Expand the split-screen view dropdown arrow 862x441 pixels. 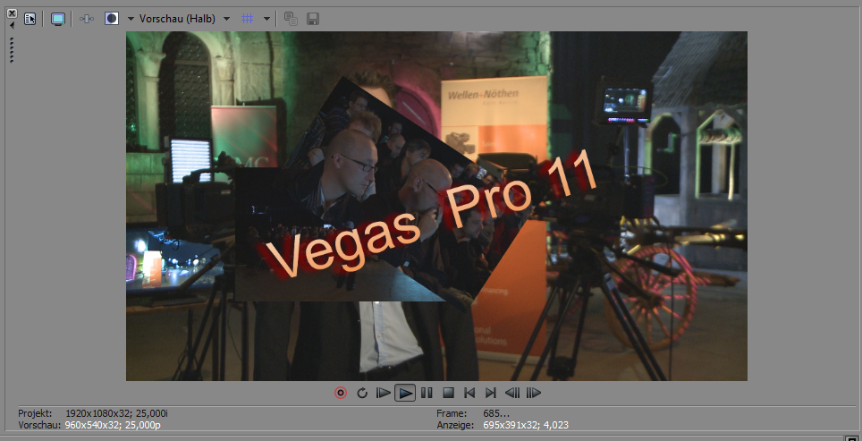(131, 19)
